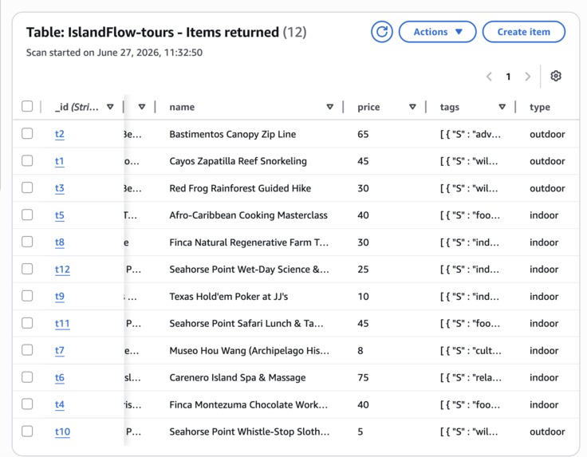Viewport: 587px width, 457px height.
Task: Click tags cell starting with "rela
Action: [471, 378]
